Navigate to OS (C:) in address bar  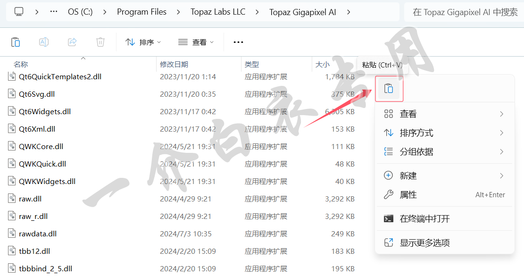(x=80, y=12)
